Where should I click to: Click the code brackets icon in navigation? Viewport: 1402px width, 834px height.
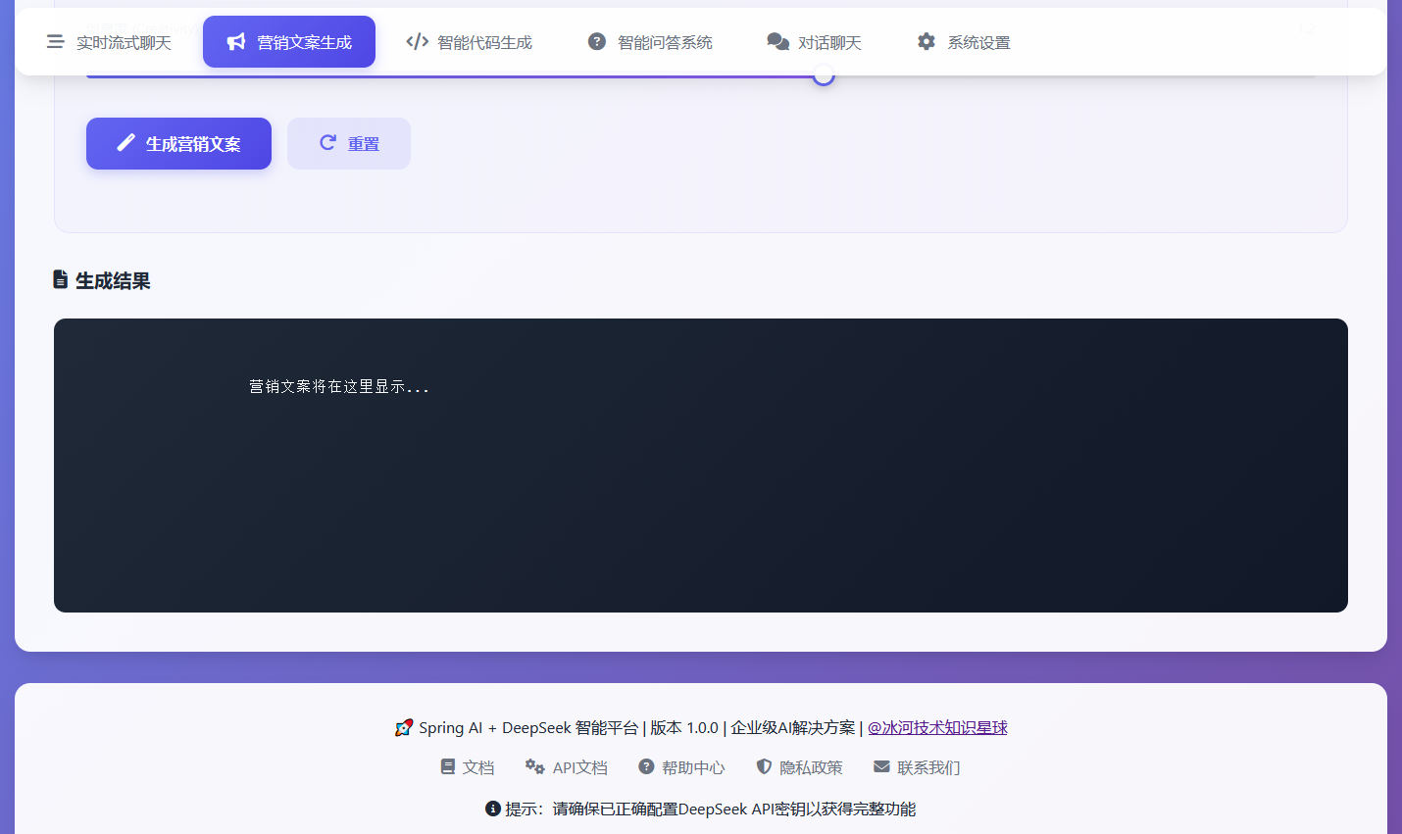(417, 42)
